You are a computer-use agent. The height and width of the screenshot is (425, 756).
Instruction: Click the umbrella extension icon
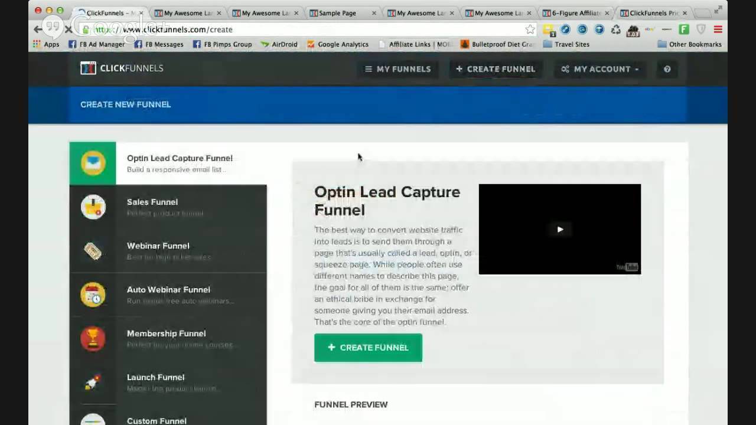(599, 30)
